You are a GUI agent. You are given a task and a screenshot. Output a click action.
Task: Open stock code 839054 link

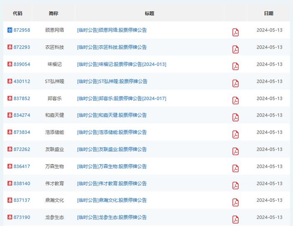pyautogui.click(x=22, y=64)
